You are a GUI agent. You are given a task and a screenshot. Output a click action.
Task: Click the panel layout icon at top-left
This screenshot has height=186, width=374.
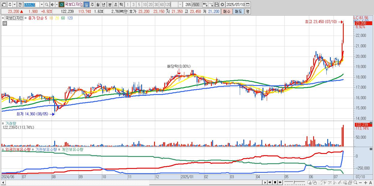point(4,4)
